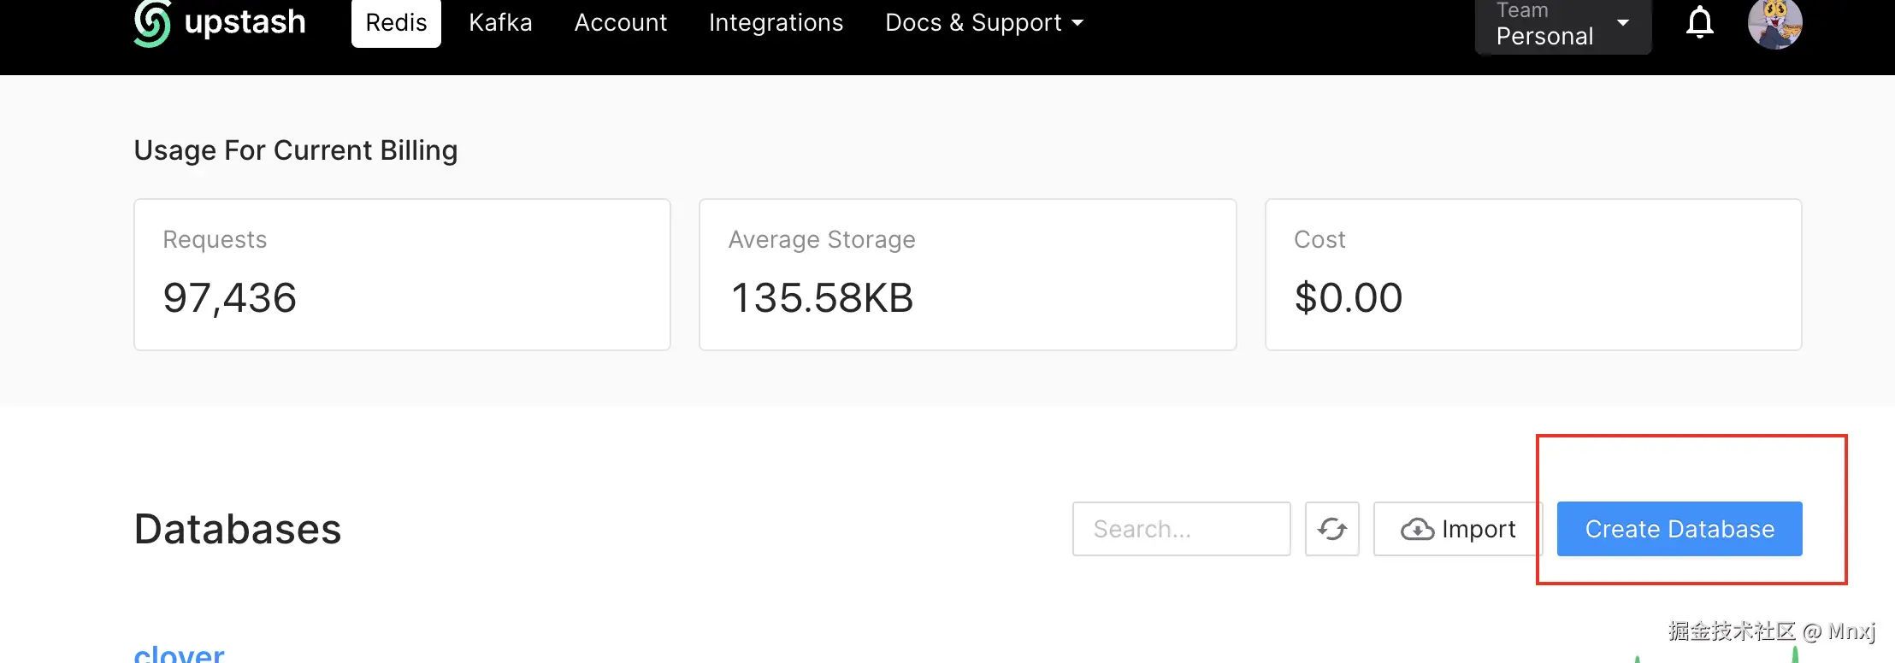This screenshot has width=1895, height=663.
Task: Open Docs & Support dropdown menu
Action: tap(983, 23)
